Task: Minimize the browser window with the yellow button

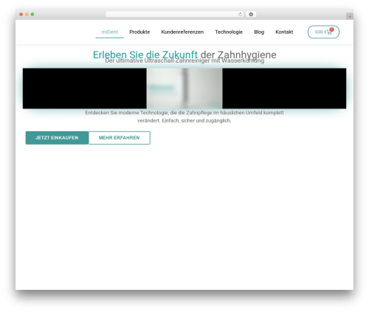Action: (x=27, y=15)
